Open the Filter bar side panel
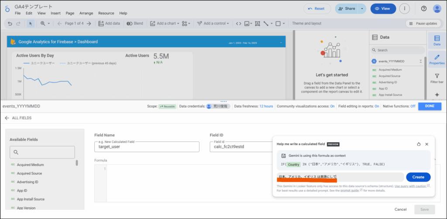This screenshot has width=447, height=219. point(437,78)
